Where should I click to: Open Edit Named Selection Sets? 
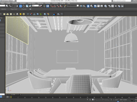[x=65, y=6]
